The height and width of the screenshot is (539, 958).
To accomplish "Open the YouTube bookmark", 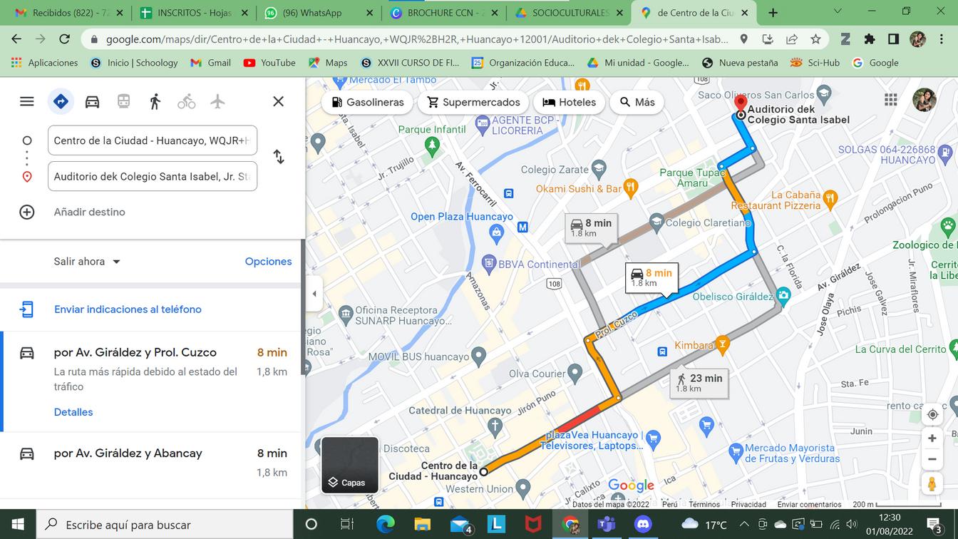I will 269,63.
